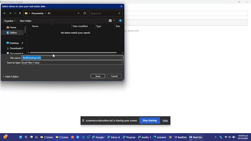Switch to Austin Edge window

pyautogui.click(x=145, y=137)
